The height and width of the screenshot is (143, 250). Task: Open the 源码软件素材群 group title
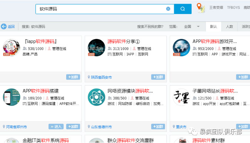click(209, 140)
